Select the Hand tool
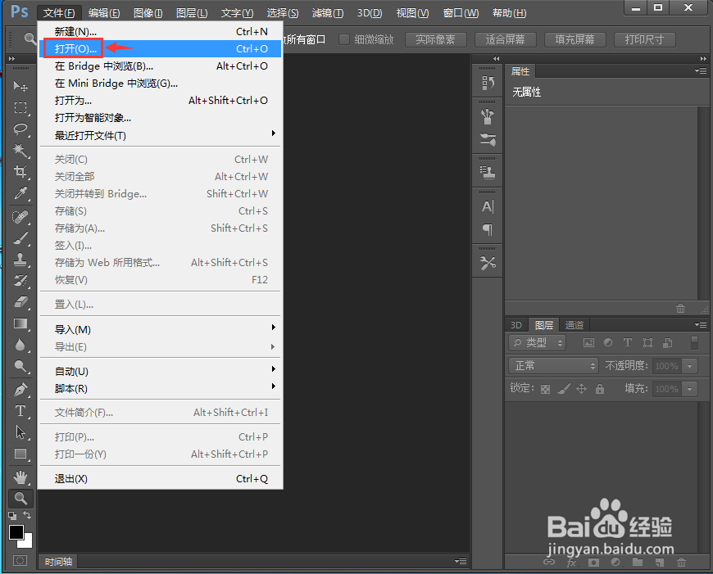The image size is (713, 574). coord(20,477)
